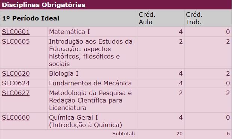
Task: Click the subtotal value 6
Action: click(228, 134)
